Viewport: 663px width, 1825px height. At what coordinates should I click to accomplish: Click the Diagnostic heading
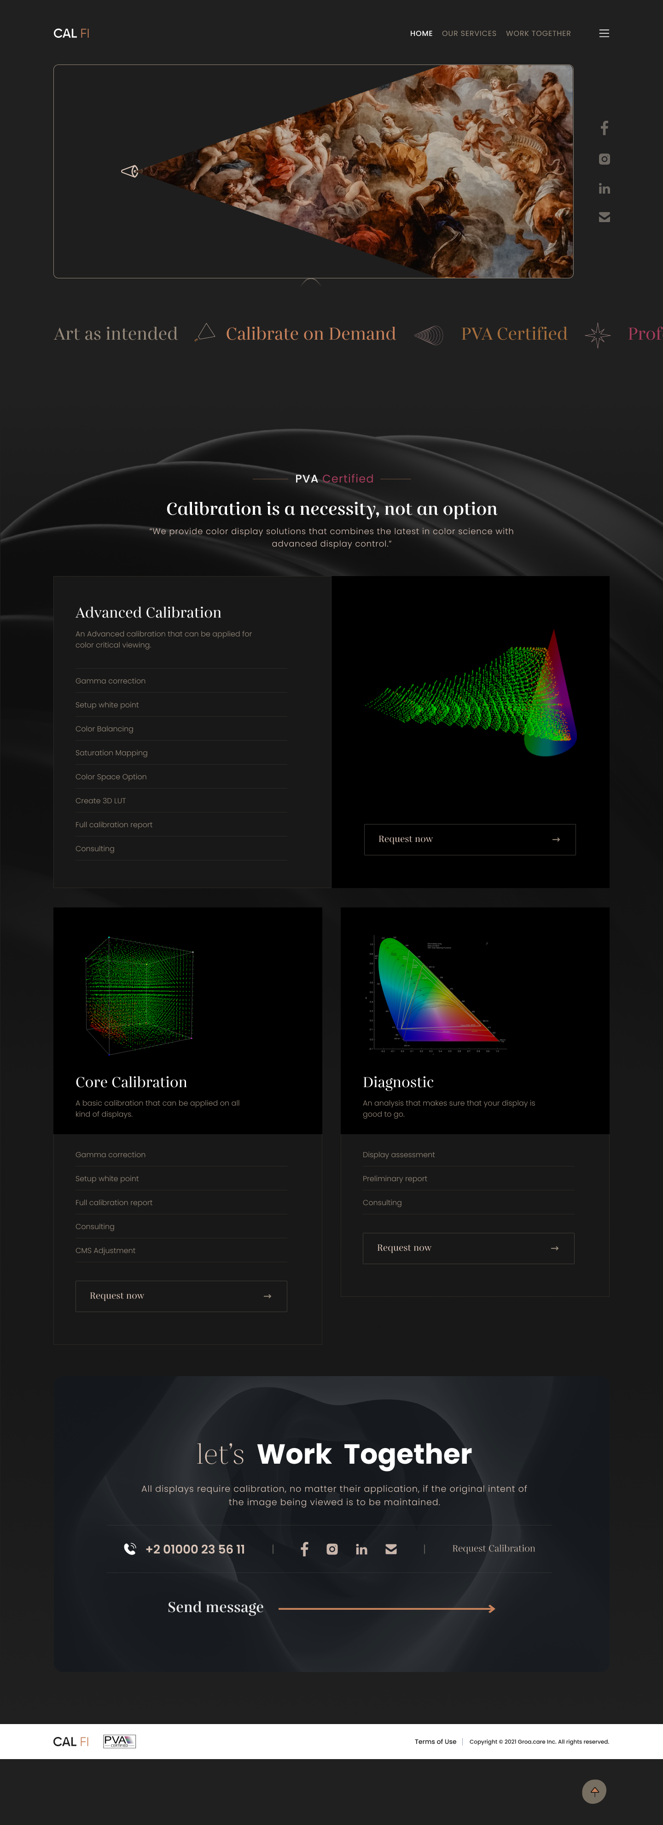[398, 1082]
